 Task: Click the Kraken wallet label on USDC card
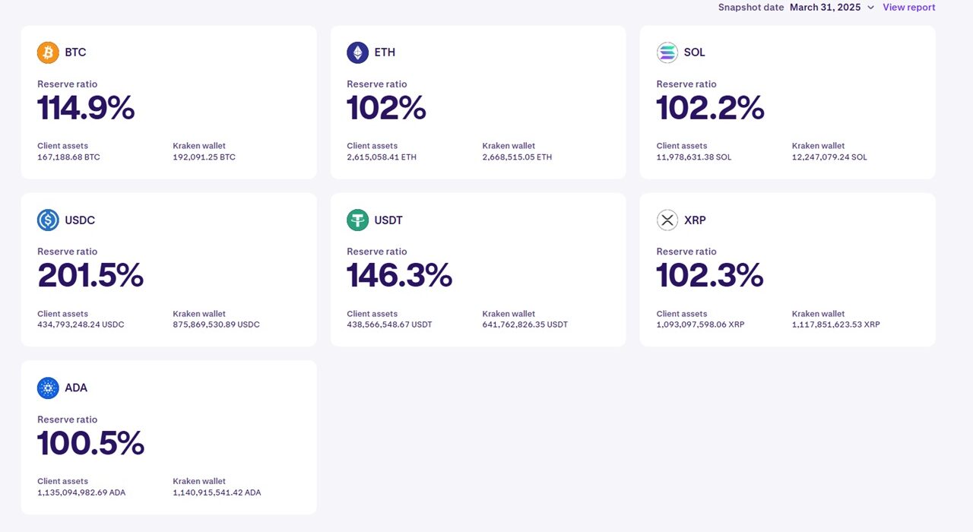tap(199, 314)
